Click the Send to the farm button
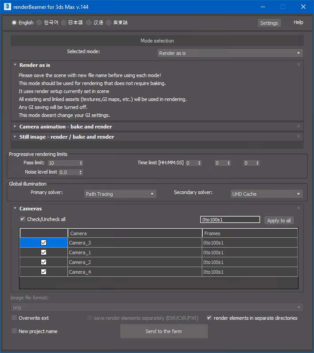This screenshot has height=353, width=314. click(164, 331)
